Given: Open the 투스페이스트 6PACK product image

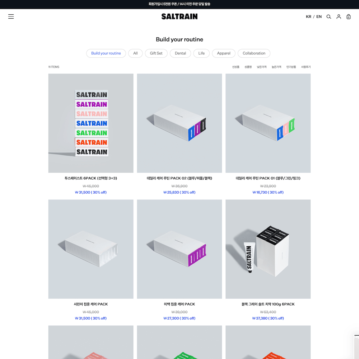Looking at the screenshot, I should click(91, 123).
